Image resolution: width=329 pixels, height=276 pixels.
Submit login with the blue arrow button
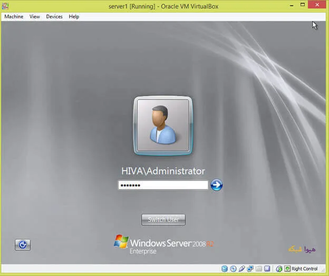pos(217,185)
